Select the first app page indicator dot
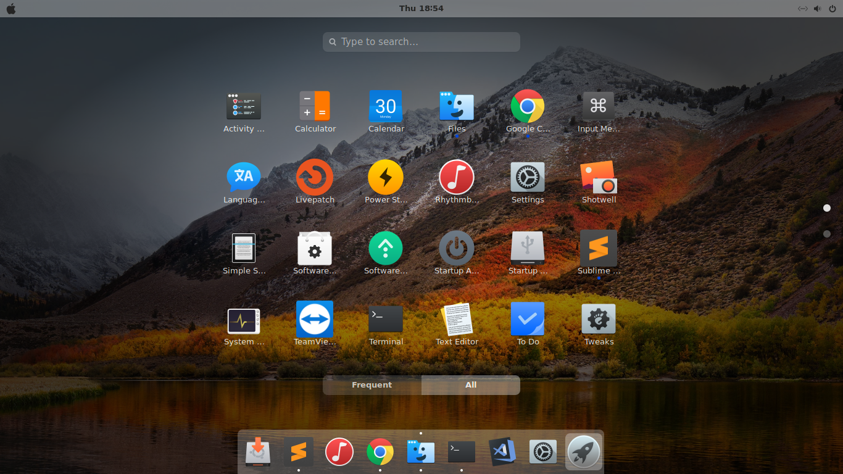 [827, 208]
